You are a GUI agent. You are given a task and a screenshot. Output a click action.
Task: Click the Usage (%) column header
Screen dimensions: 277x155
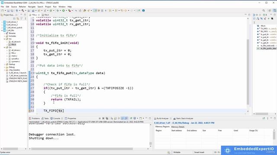click(x=254, y=130)
